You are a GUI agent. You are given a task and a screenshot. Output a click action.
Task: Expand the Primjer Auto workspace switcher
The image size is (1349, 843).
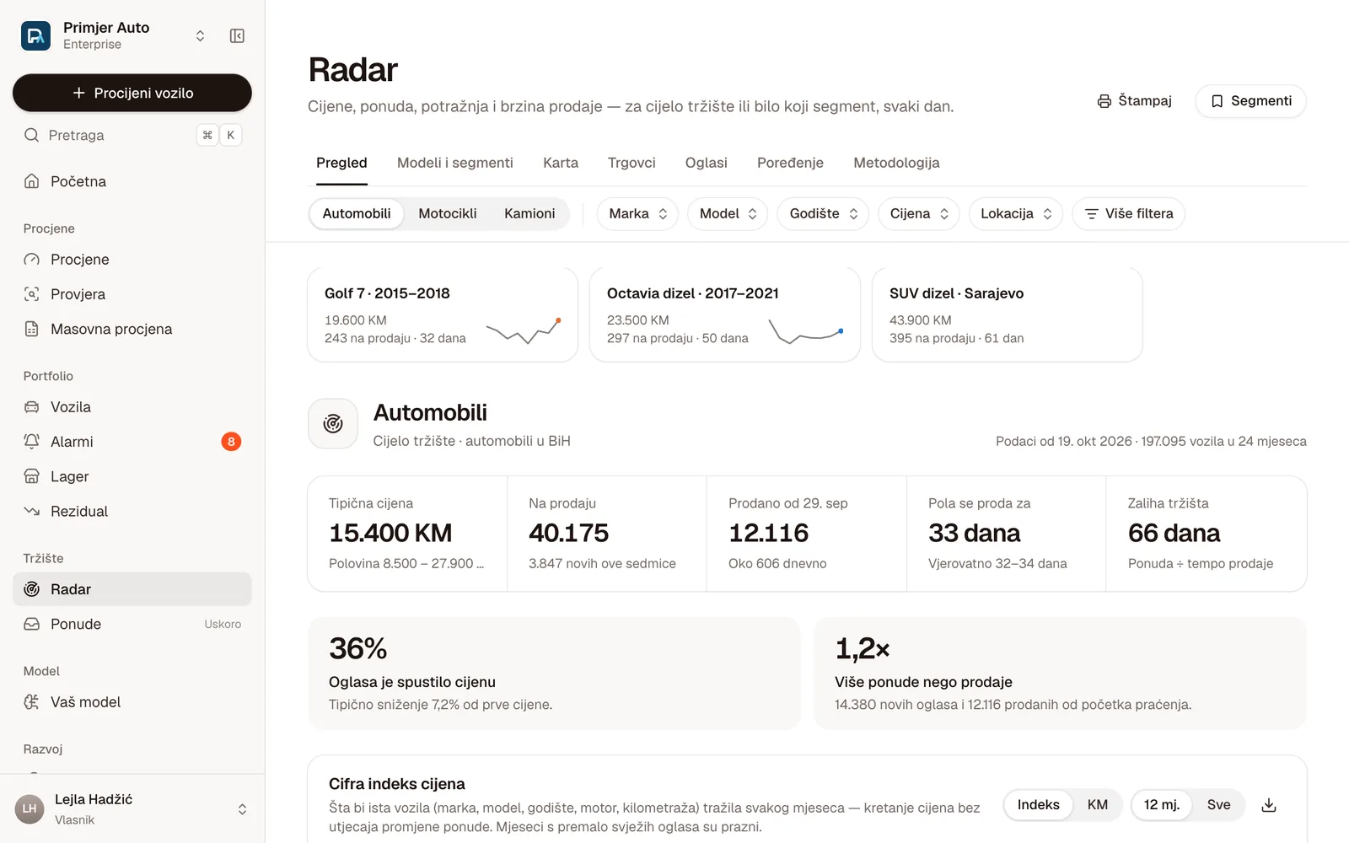[x=200, y=35]
